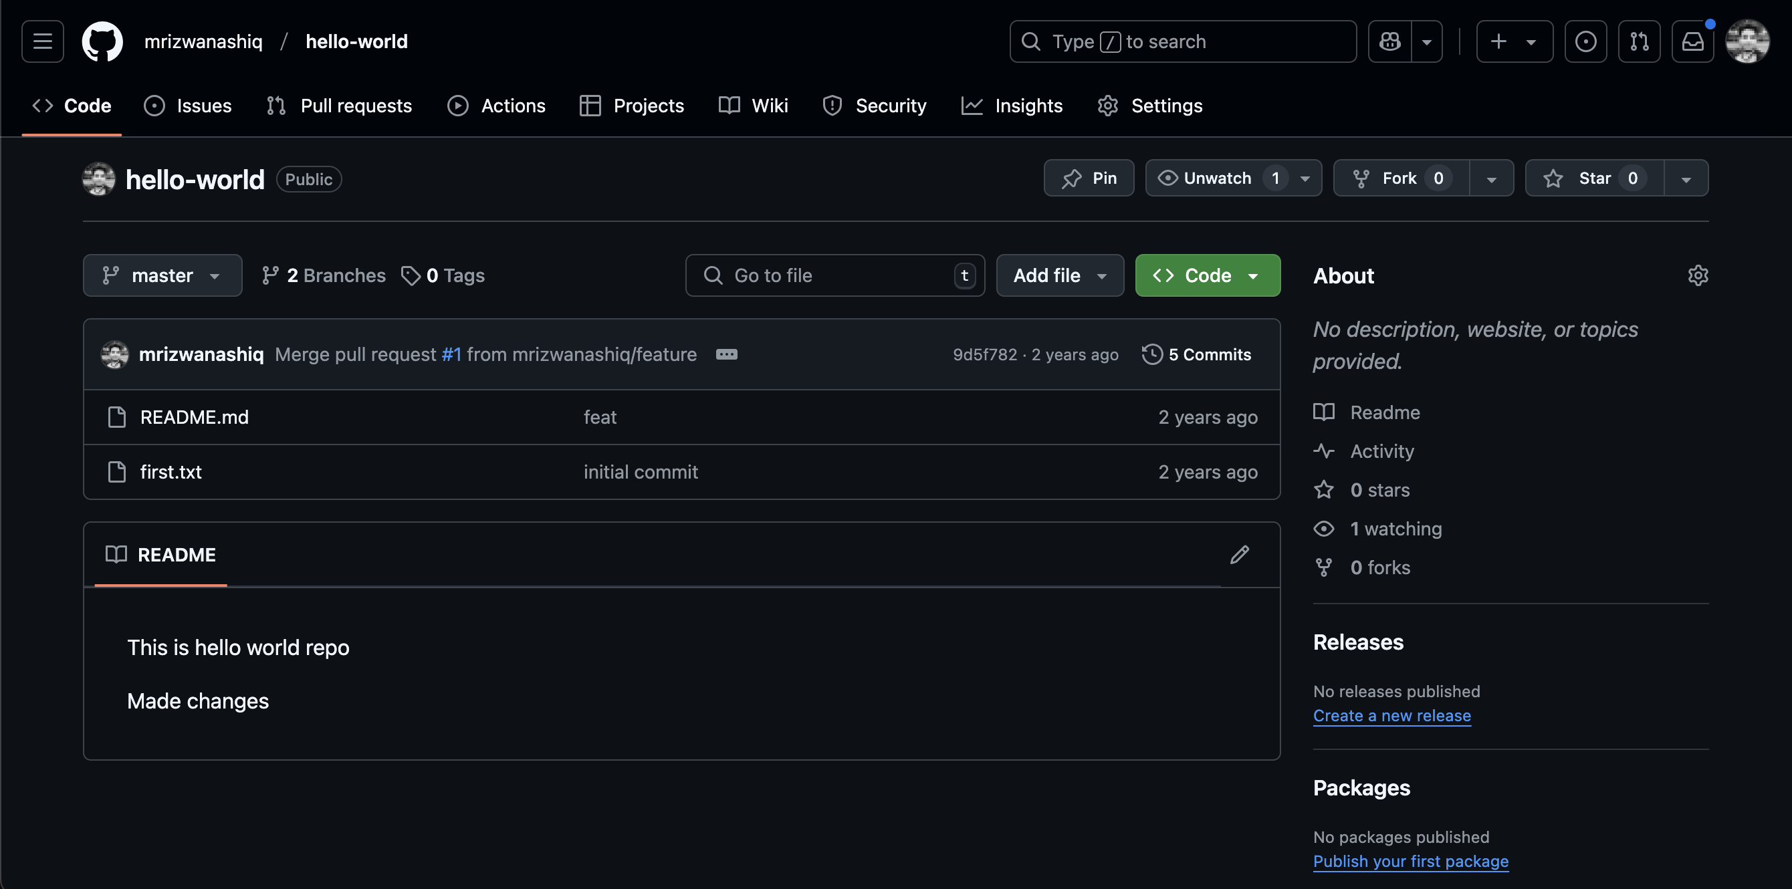This screenshot has height=889, width=1792.
Task: Open the Readme link in About
Action: click(x=1367, y=412)
